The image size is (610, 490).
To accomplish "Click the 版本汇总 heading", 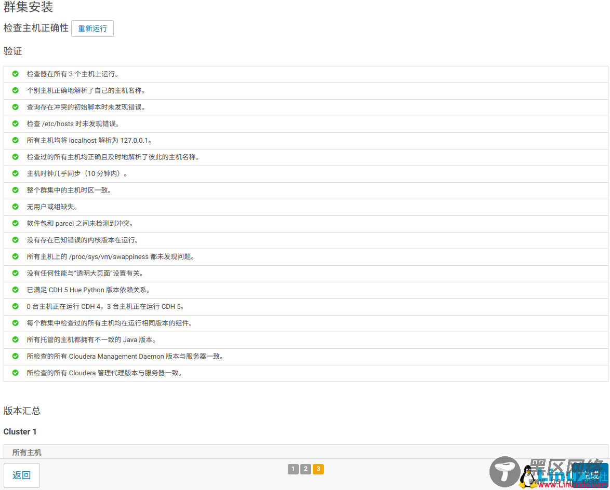I will pos(22,411).
